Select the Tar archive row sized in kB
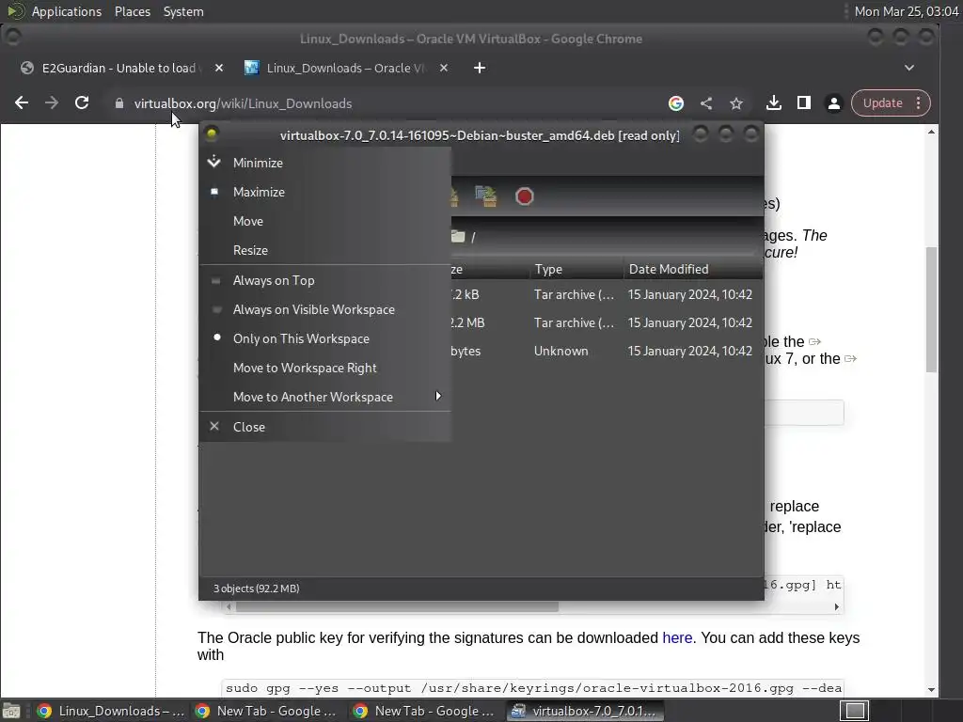Screen dimensions: 963x722 click(607, 294)
